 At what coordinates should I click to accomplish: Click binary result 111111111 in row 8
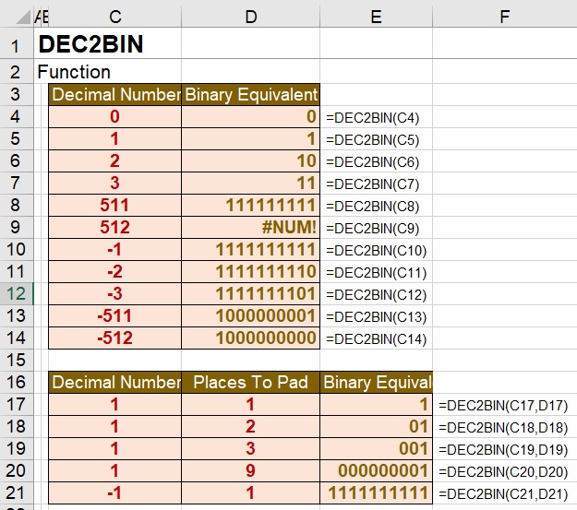(250, 205)
